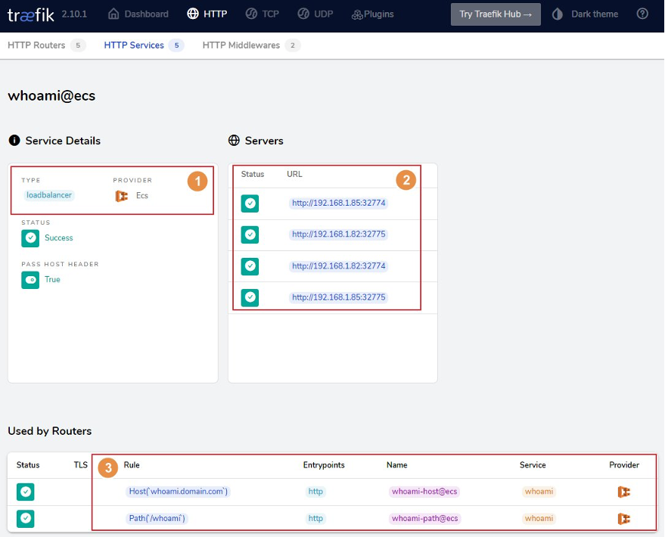This screenshot has width=665, height=537.
Task: Open the HTTP Middlewares tab
Action: [242, 45]
